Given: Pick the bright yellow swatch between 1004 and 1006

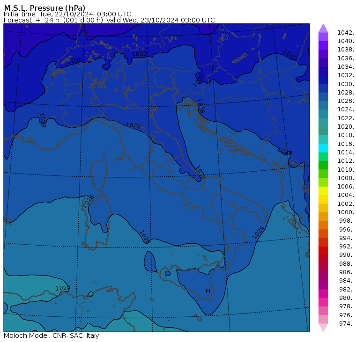Looking at the screenshot, I should (x=323, y=191).
